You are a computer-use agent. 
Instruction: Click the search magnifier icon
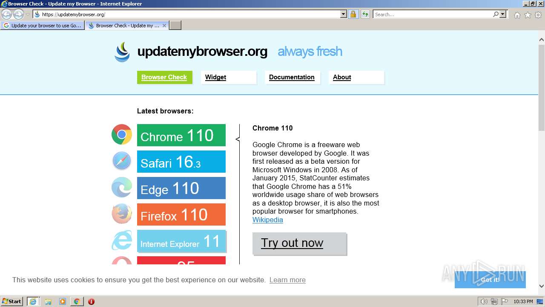[x=496, y=14]
